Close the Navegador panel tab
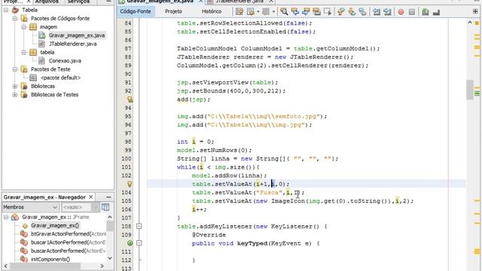This screenshot has height=271, width=482. pos(91,197)
